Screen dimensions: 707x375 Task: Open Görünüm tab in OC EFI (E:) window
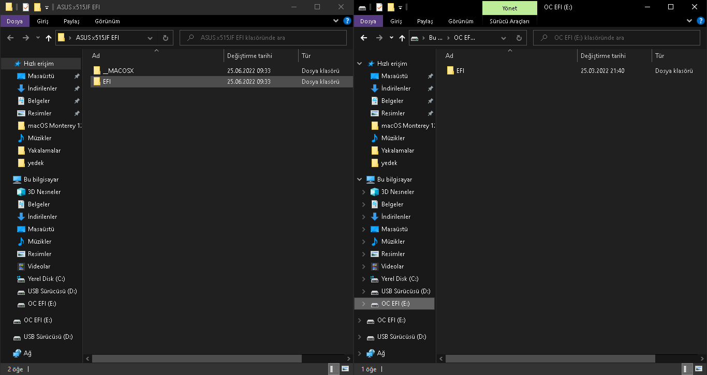click(x=461, y=21)
